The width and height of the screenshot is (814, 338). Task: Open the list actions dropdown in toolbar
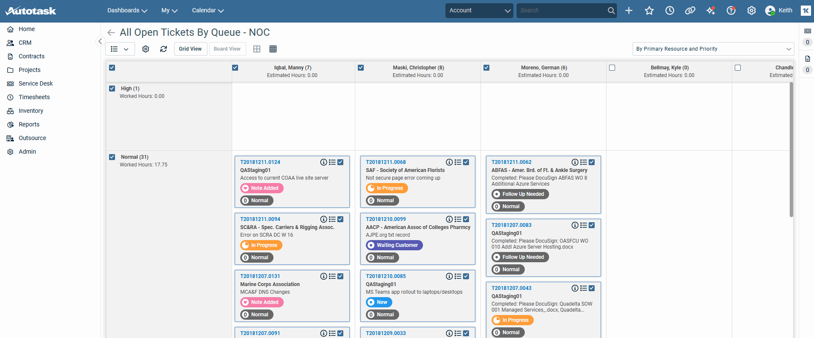tap(120, 49)
